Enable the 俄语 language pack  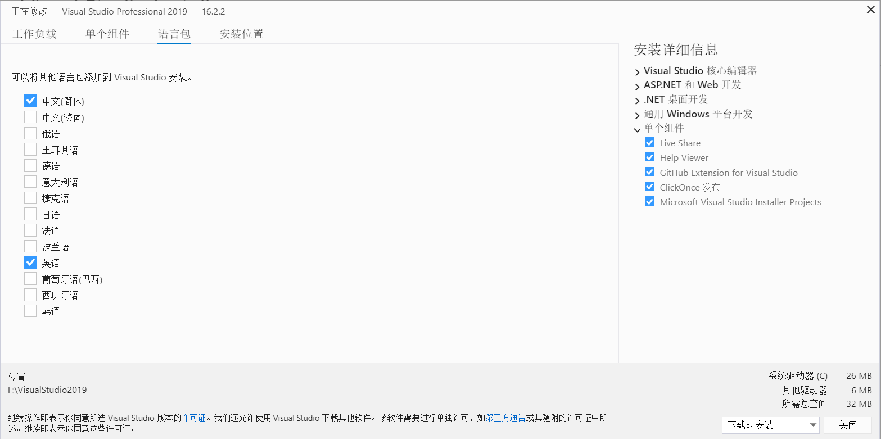point(30,133)
